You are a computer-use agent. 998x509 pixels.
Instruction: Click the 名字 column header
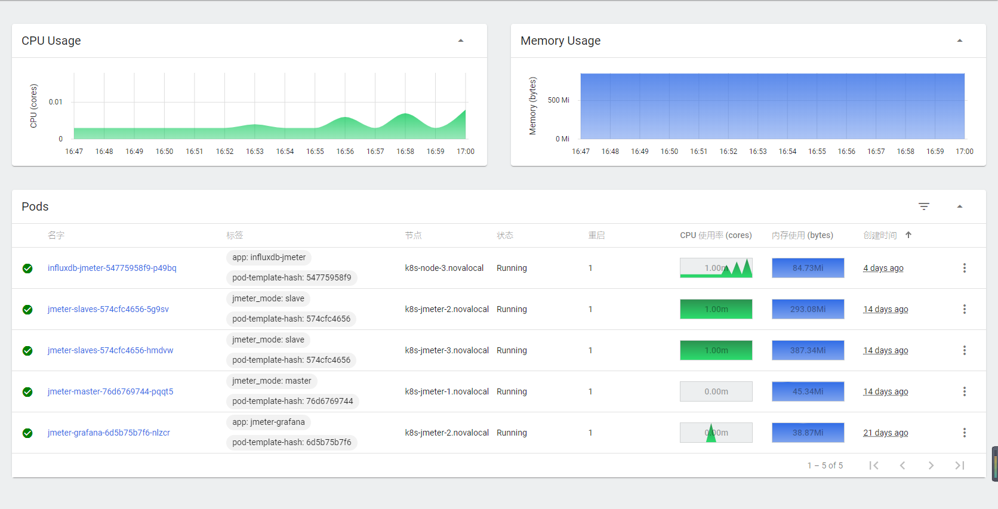(x=56, y=235)
